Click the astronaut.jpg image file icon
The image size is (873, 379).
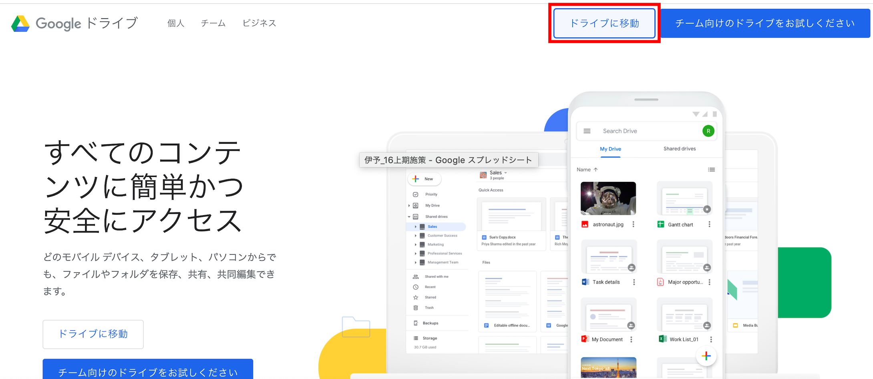585,224
